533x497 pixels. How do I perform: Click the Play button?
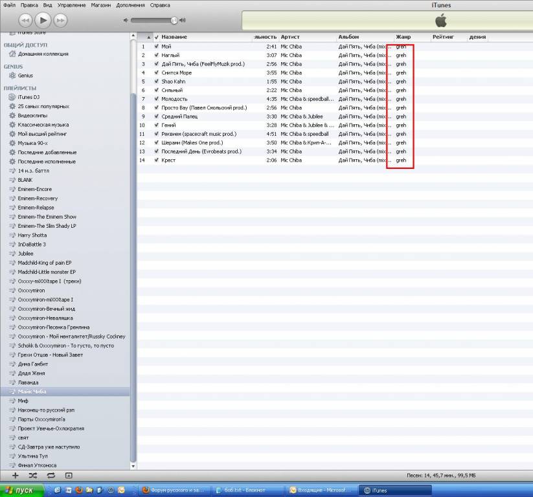pos(43,20)
